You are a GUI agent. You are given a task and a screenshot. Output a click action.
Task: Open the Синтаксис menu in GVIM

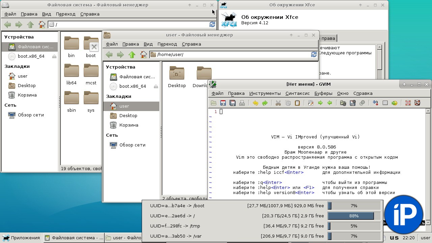297,93
